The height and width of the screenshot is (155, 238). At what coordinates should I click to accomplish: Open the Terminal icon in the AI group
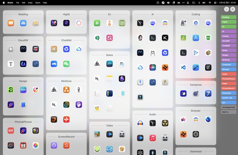(152, 38)
